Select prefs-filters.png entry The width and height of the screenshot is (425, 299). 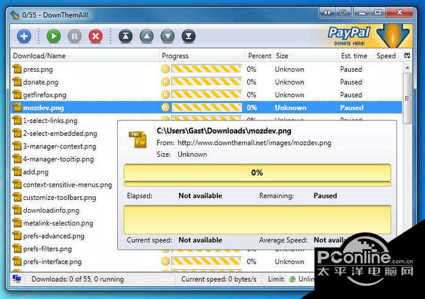(x=47, y=249)
